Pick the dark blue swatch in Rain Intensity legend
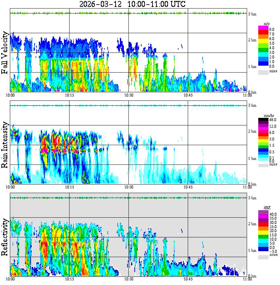The height and width of the screenshot is (285, 280). tap(263, 150)
